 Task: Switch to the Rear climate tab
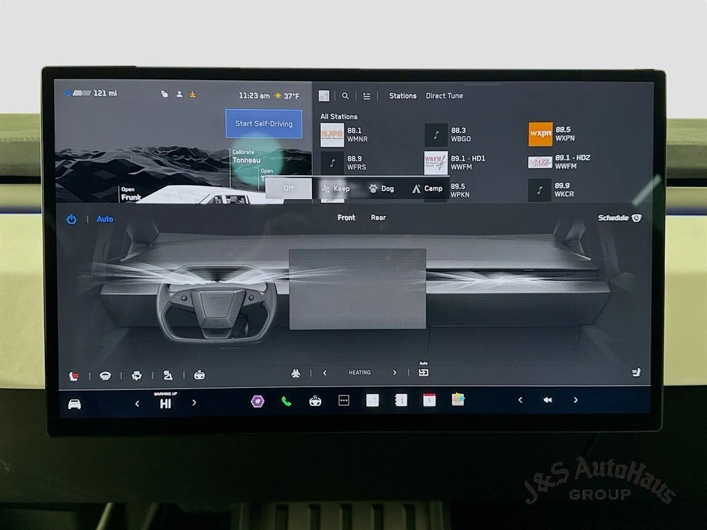click(x=378, y=217)
